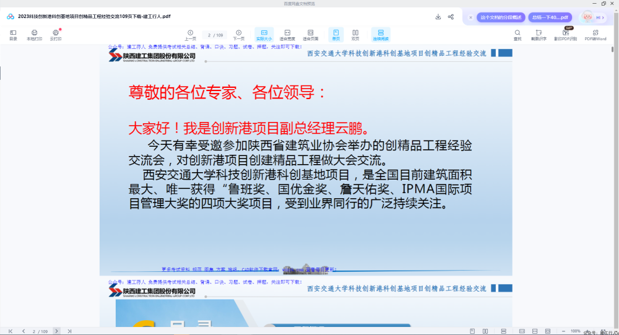Toggle continuous reading icon in status bar
Viewport: 619px width, 335px height.
[x=504, y=331]
